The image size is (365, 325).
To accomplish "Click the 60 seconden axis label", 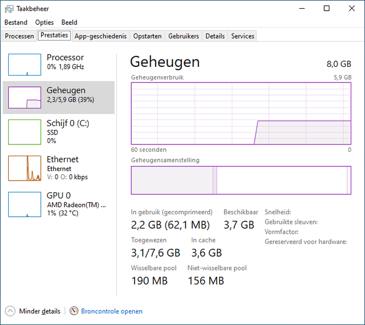I will coord(149,150).
